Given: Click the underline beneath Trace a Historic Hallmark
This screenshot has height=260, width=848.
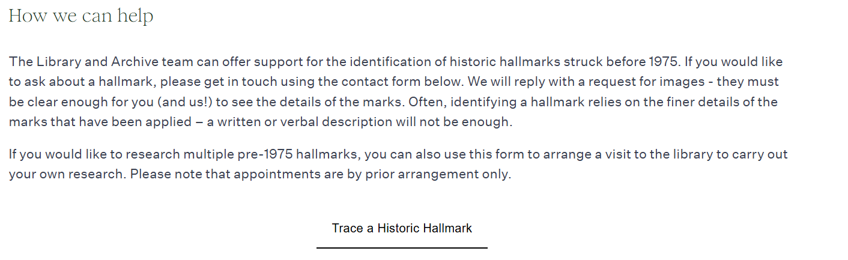Looking at the screenshot, I should (402, 247).
